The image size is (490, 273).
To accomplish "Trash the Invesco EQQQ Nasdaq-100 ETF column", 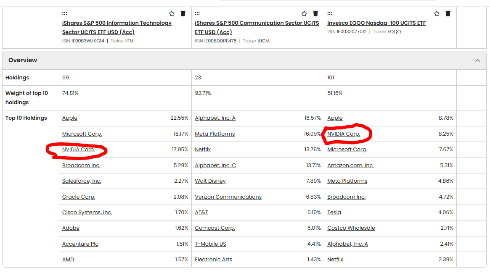I will click(448, 13).
